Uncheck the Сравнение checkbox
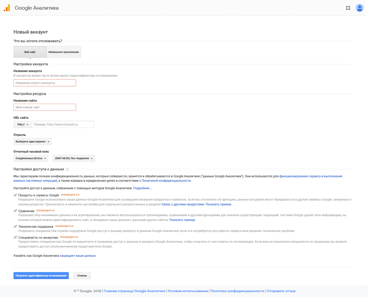This screenshot has height=297, width=368. pyautogui.click(x=15, y=211)
